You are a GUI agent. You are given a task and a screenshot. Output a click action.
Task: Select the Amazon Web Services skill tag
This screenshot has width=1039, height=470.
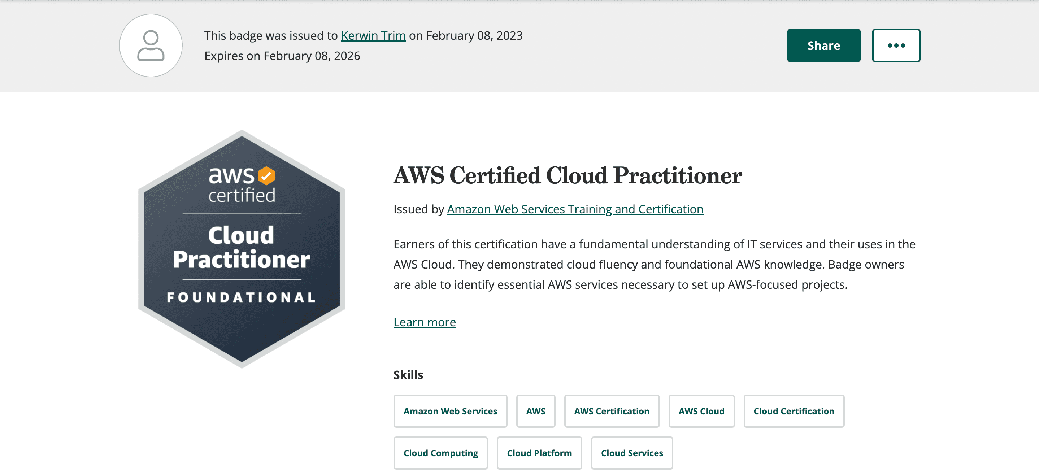point(450,411)
